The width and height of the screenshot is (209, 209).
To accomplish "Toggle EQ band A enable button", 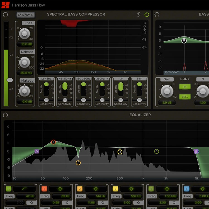I will coord(9,189).
